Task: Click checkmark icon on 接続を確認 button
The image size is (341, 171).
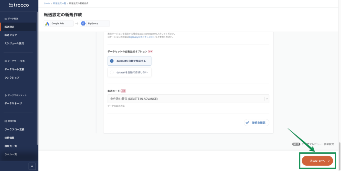Action: click(247, 123)
